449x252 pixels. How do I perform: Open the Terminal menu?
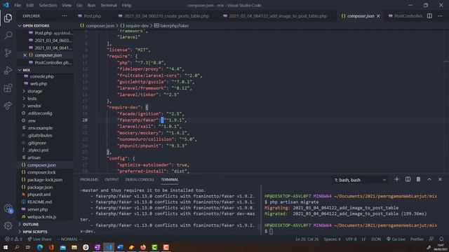click(109, 5)
